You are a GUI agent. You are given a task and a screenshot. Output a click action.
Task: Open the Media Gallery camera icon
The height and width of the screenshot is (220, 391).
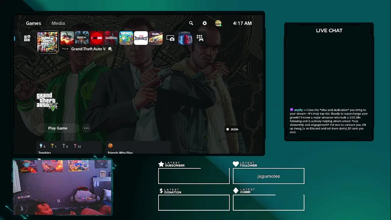(170, 38)
